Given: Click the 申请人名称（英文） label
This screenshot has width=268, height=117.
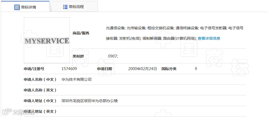Looking at the screenshot, I should point(40,90).
